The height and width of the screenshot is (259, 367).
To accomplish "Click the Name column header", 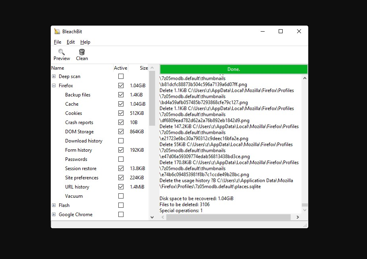I will [82, 68].
